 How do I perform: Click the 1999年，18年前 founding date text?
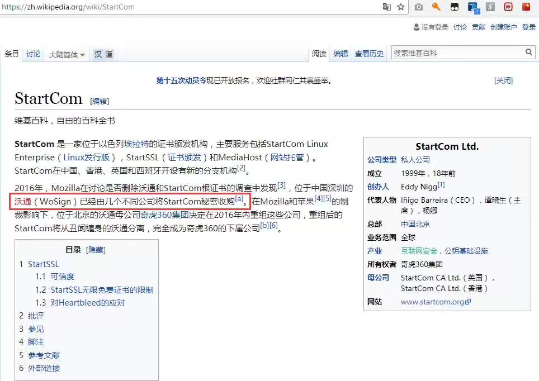click(428, 173)
